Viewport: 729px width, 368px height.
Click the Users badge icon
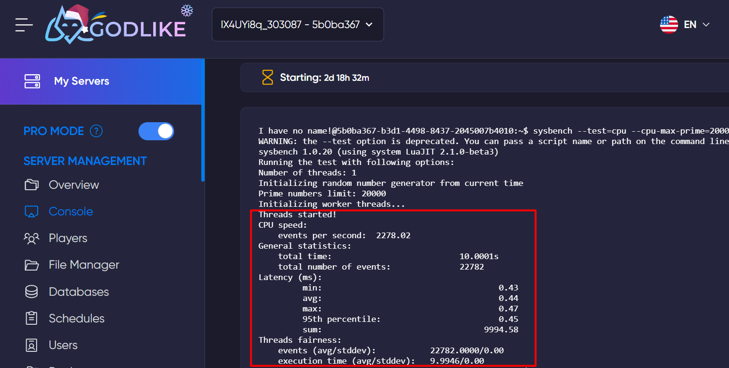click(x=31, y=345)
